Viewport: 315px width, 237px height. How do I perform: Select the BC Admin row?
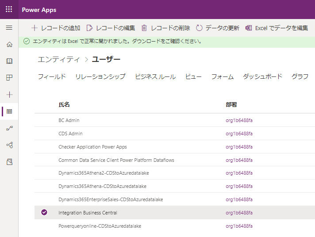(175, 120)
